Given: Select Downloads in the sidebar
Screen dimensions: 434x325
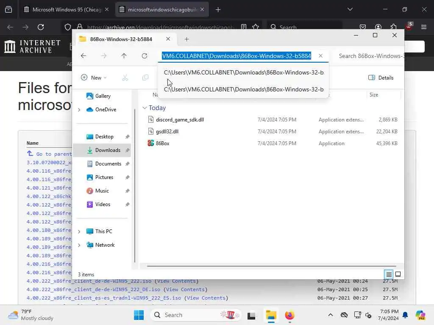Looking at the screenshot, I should coord(102,150).
